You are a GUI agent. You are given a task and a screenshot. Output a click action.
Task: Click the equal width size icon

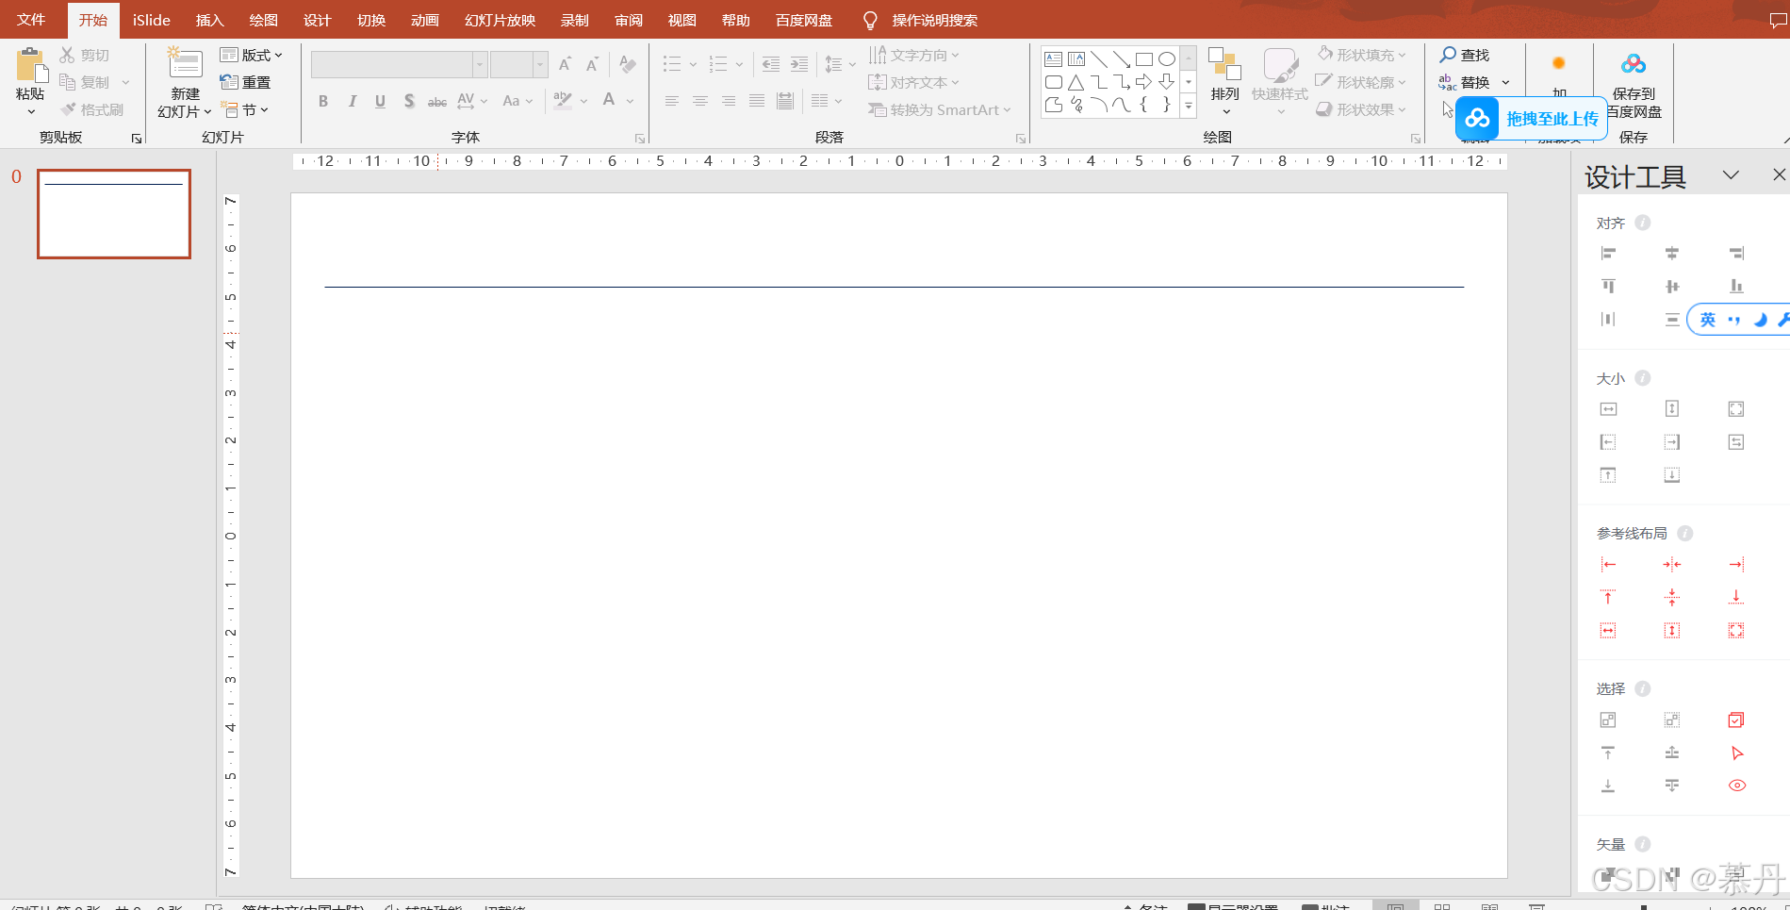coord(1608,408)
